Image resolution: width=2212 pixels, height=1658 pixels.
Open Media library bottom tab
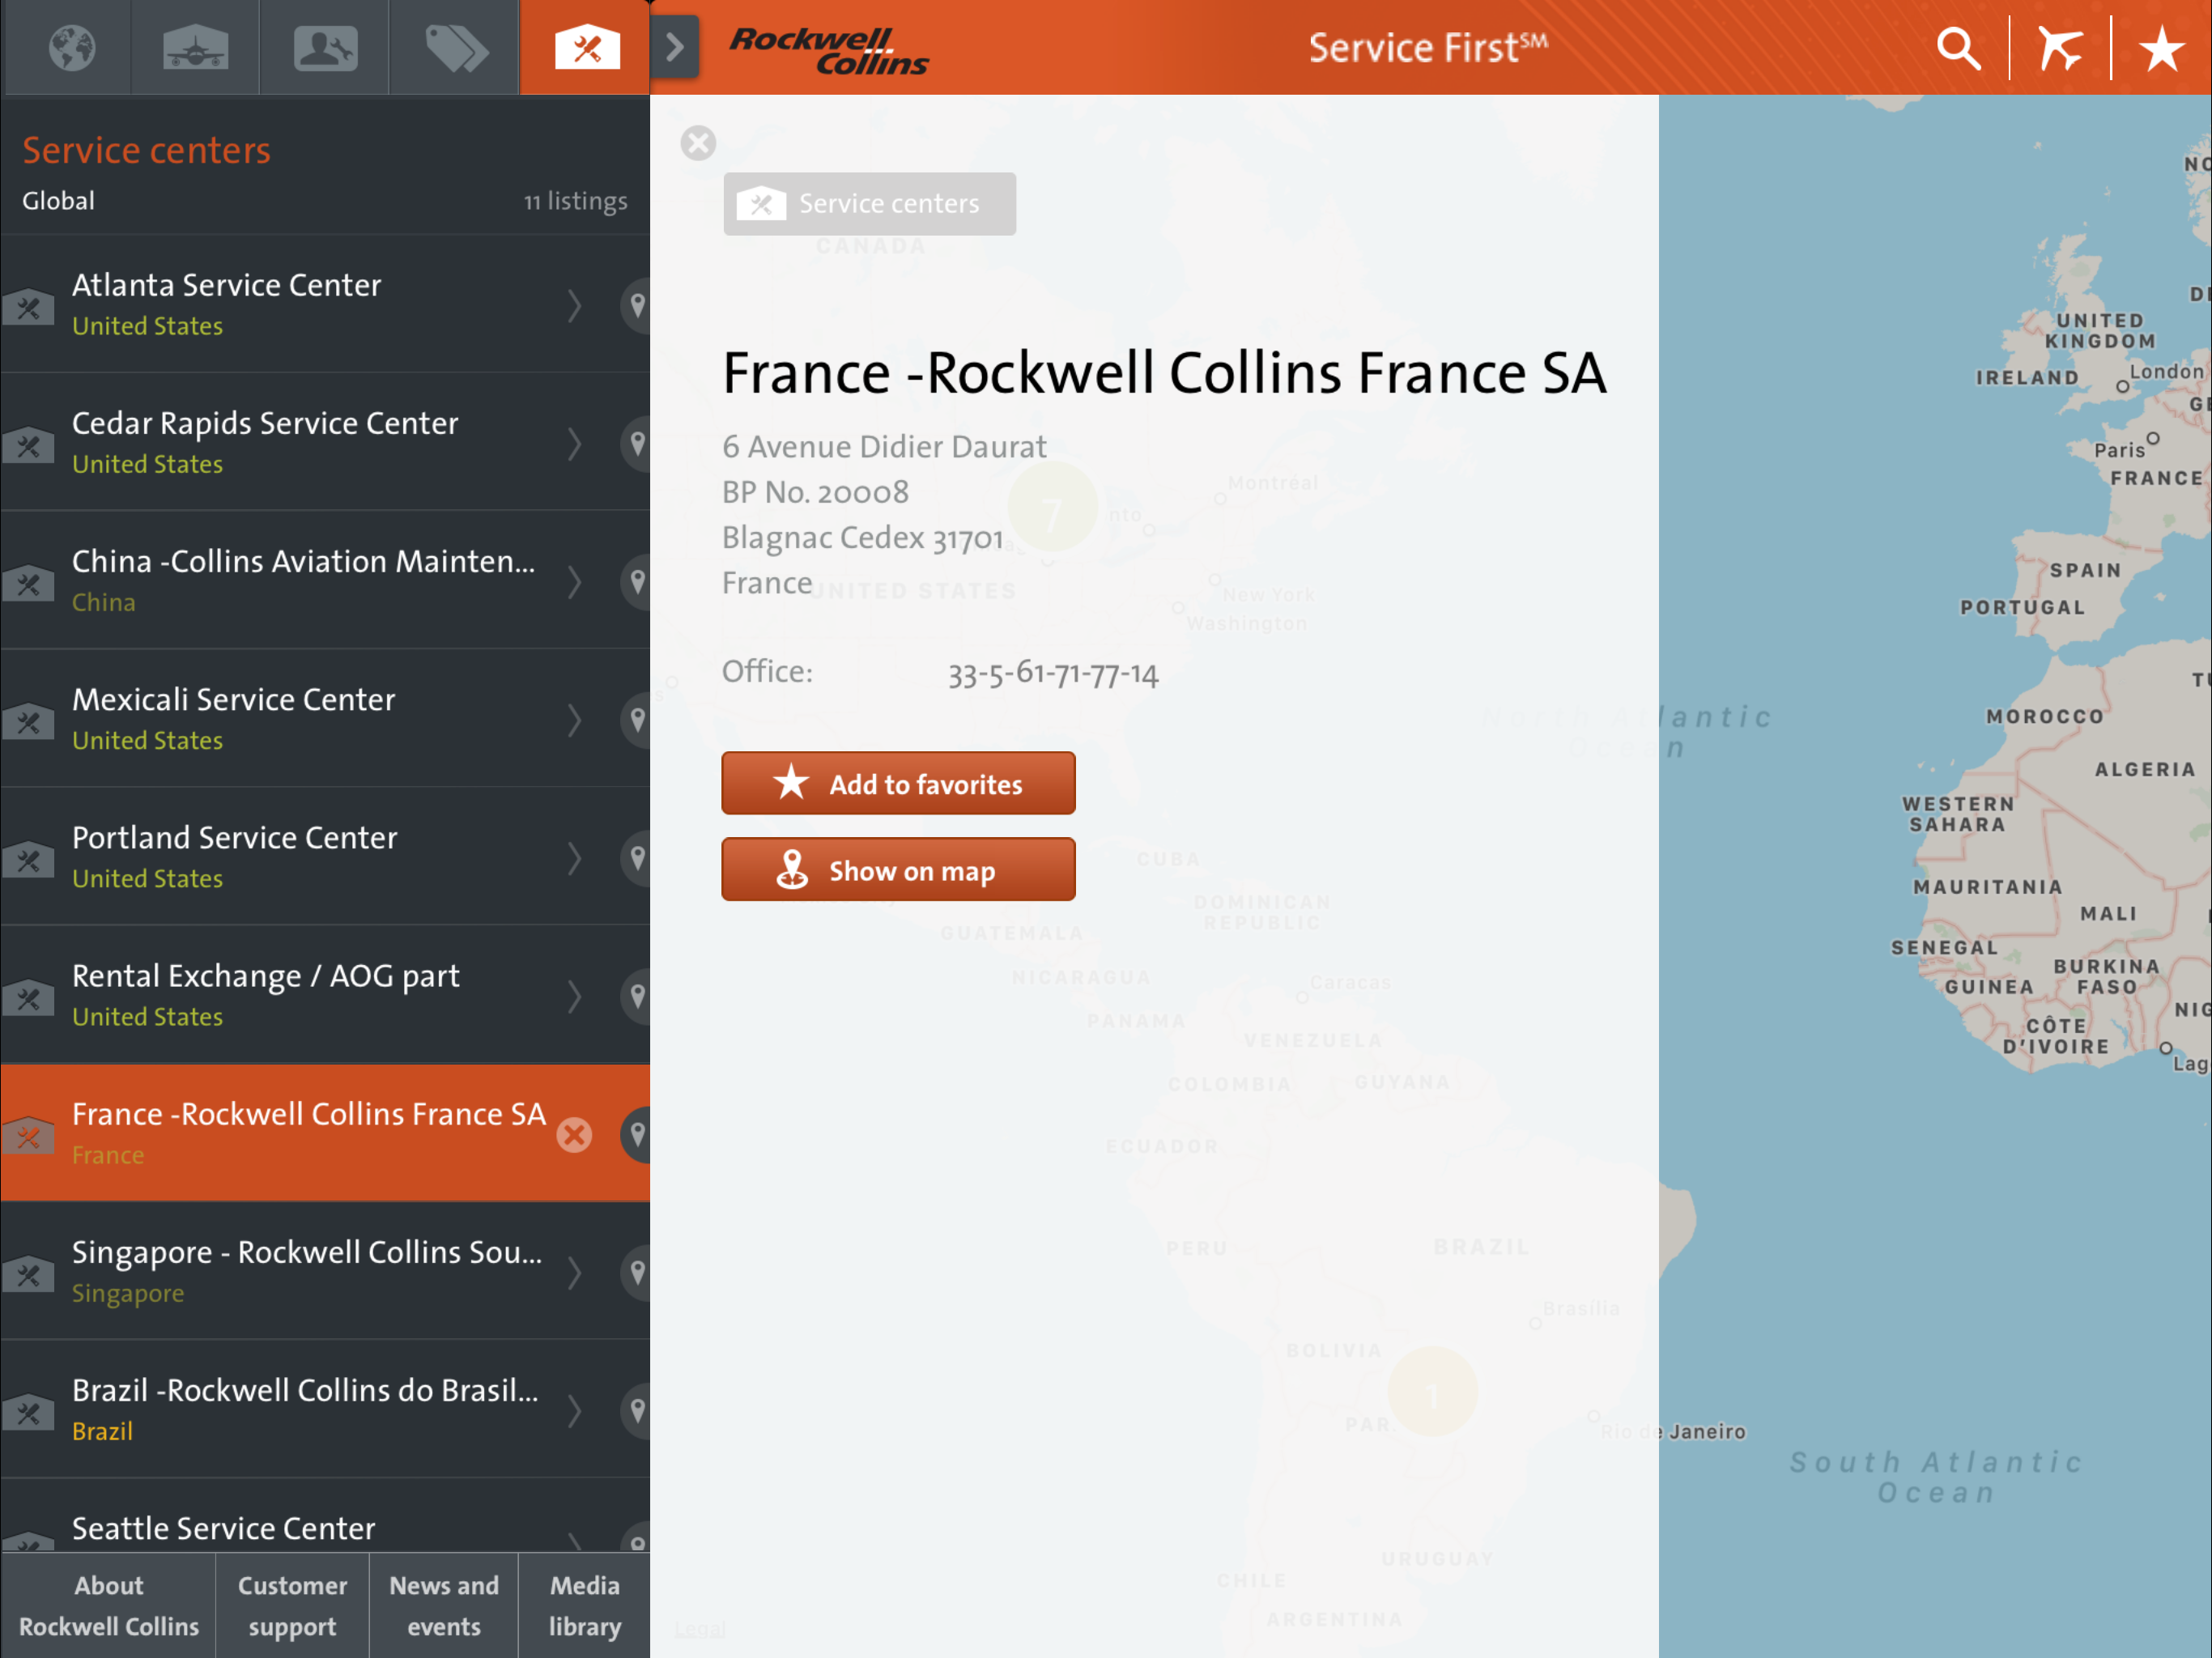click(584, 1605)
